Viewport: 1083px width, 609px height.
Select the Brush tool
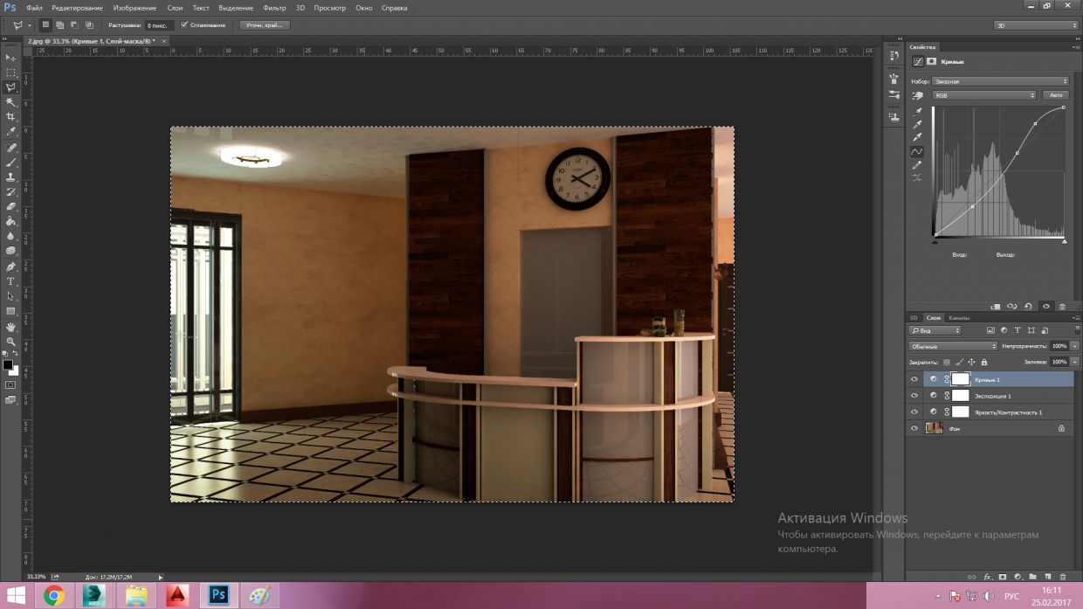pos(11,163)
